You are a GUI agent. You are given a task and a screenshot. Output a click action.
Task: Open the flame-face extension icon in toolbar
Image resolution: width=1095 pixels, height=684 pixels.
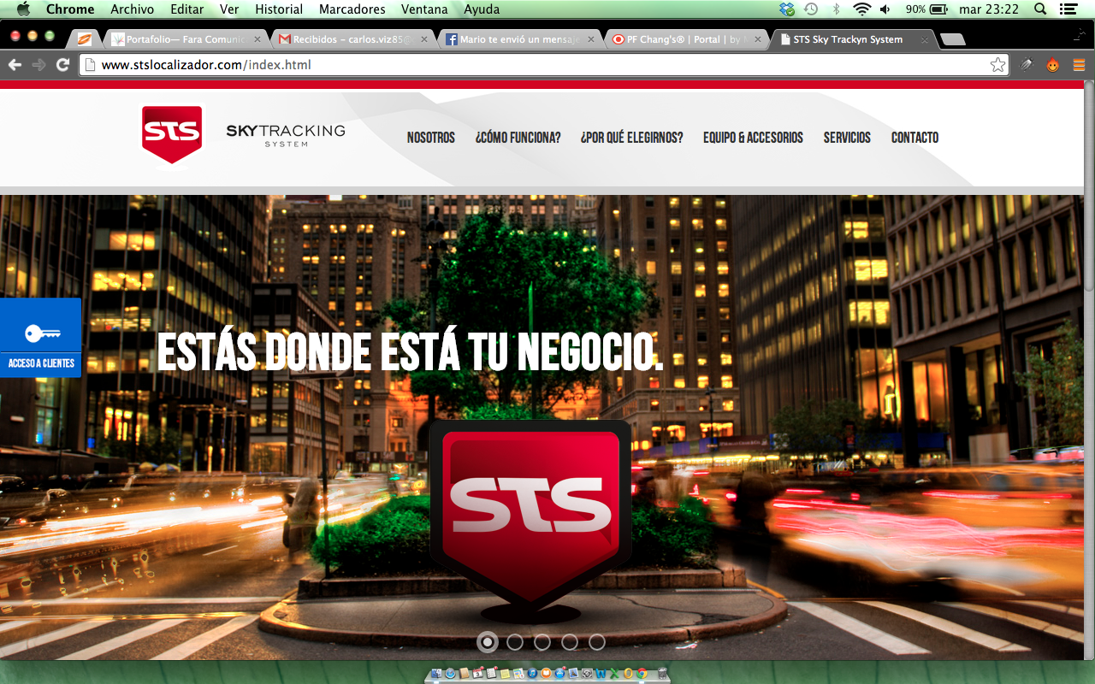[x=1053, y=65]
